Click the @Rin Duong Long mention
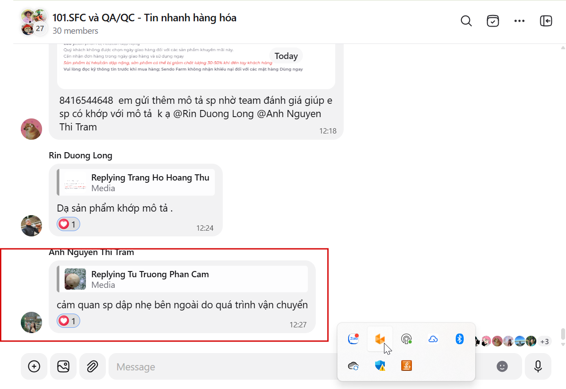566x389 pixels. coord(213,114)
